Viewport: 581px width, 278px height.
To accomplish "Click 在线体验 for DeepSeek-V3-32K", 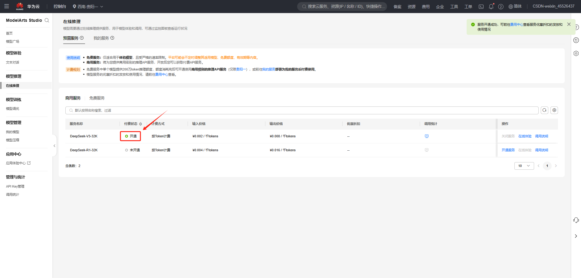I will (525, 136).
